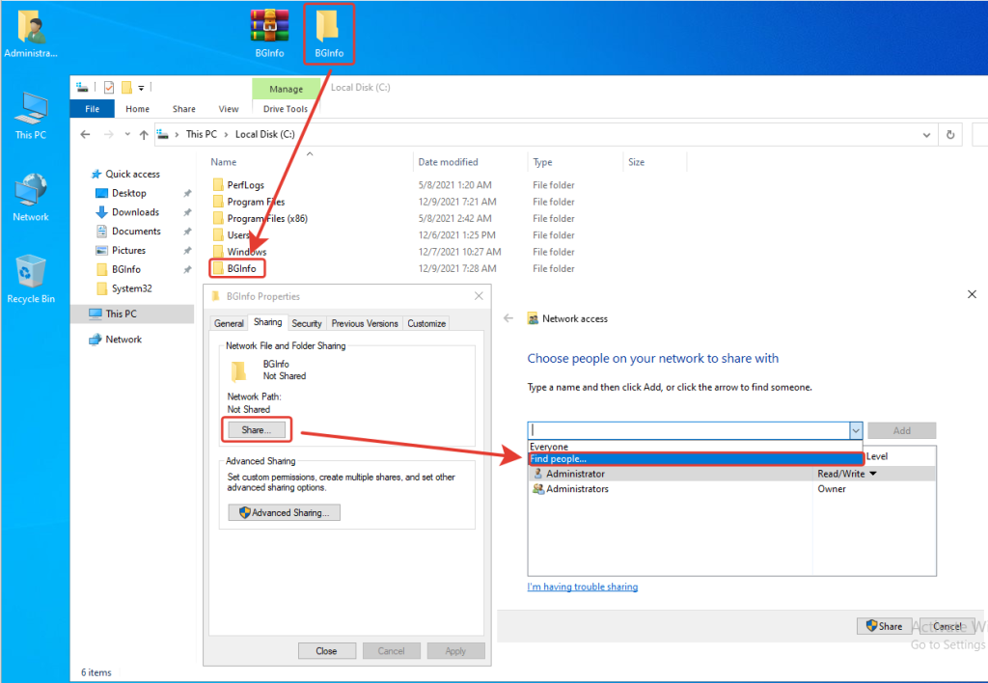The width and height of the screenshot is (988, 683).
Task: Select Downloads in Quick access pane
Action: point(135,212)
